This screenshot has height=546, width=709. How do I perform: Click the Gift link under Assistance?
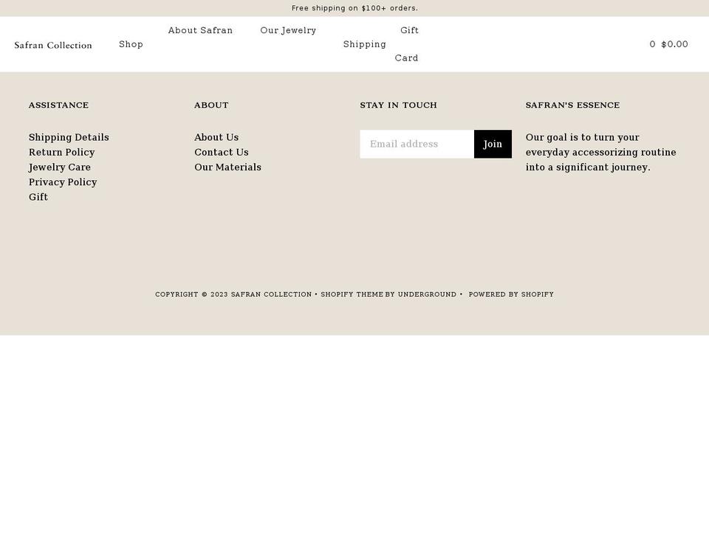point(38,197)
